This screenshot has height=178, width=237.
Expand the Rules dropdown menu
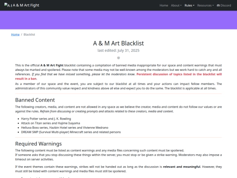[x=190, y=5]
